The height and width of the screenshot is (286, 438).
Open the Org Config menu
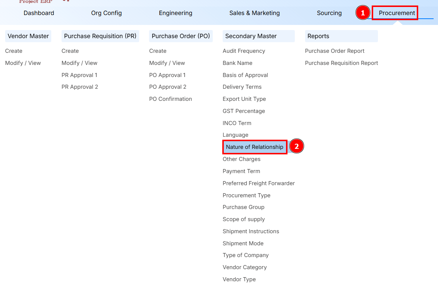(106, 13)
